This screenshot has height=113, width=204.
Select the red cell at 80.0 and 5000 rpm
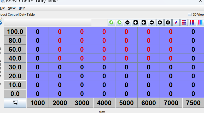coord(126,40)
